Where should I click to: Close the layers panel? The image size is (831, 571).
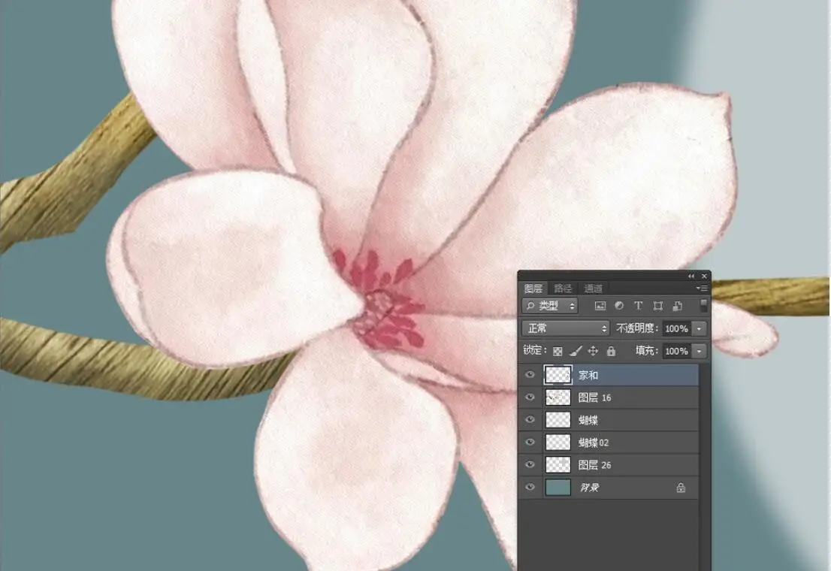[704, 276]
